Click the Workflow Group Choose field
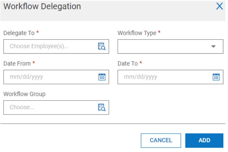 click(x=50, y=107)
